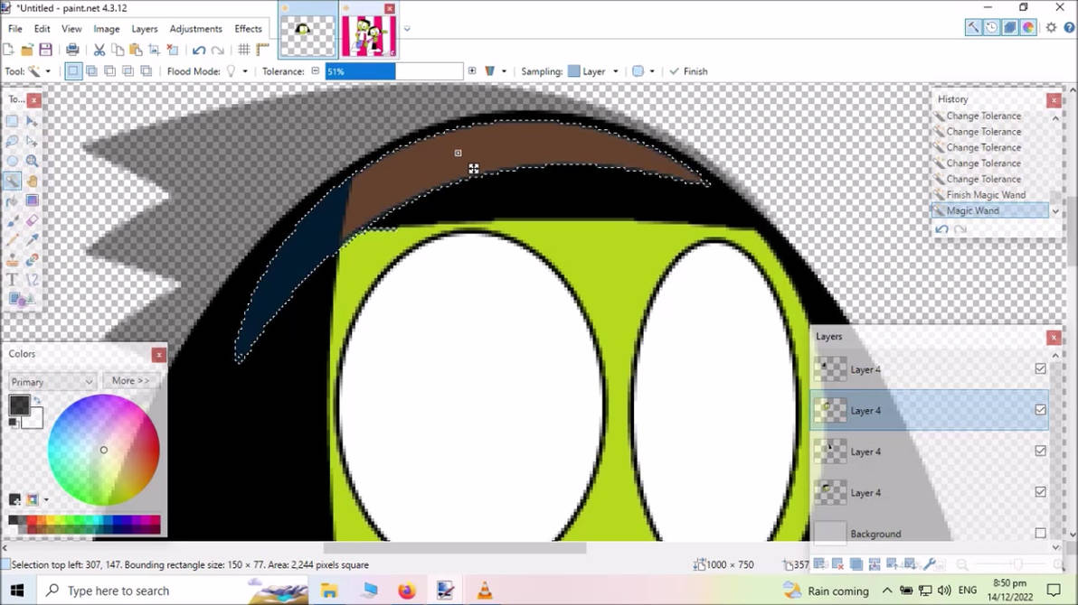
Task: Enable visibility of the Background layer
Action: pos(1040,534)
